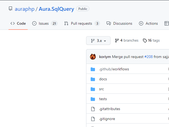Click the folder icon for src
Image resolution: width=169 pixels, height=127 pixels.
[93, 89]
